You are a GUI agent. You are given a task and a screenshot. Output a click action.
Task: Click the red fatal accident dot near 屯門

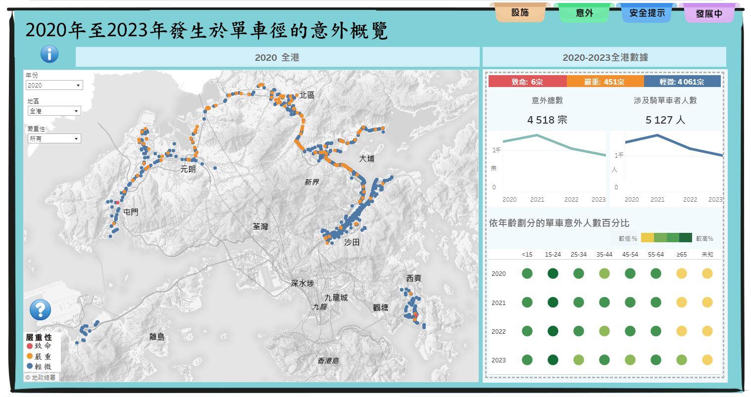tap(117, 202)
